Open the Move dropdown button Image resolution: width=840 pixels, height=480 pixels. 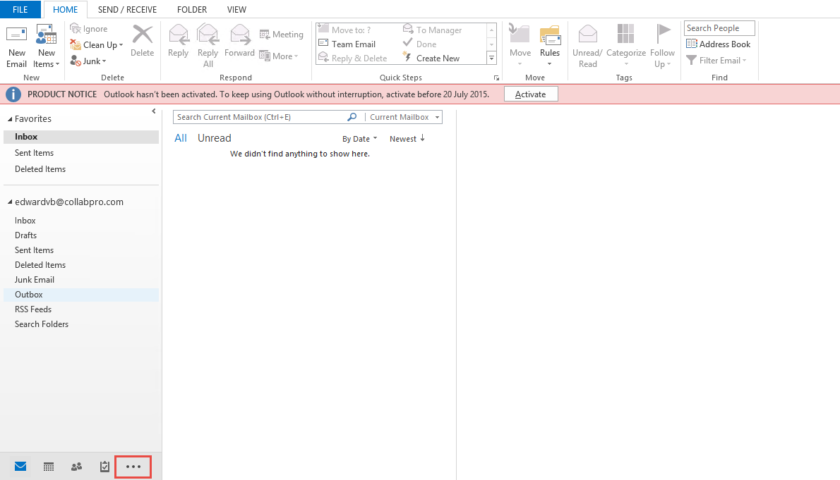tap(520, 47)
